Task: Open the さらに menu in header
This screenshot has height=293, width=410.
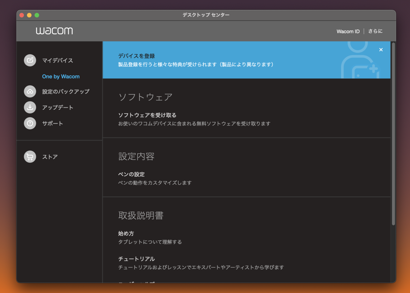Action: [x=375, y=31]
